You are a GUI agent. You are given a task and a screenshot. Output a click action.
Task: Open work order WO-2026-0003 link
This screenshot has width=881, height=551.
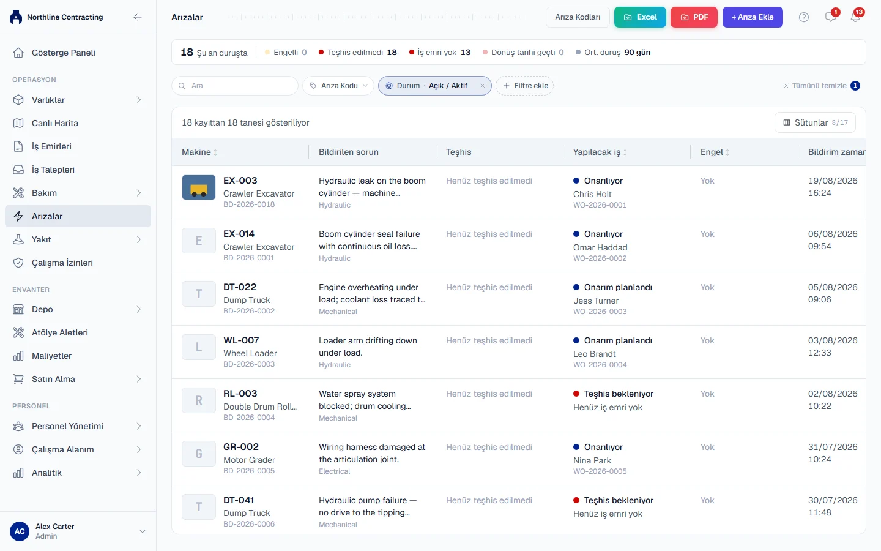tap(600, 312)
